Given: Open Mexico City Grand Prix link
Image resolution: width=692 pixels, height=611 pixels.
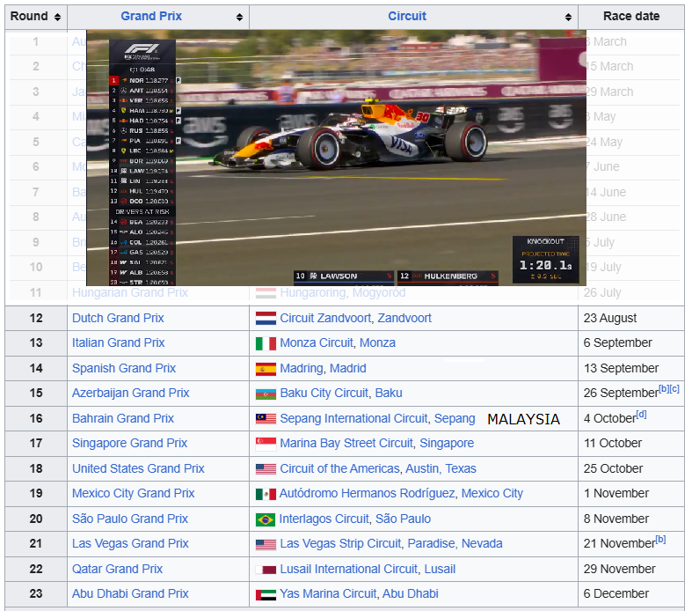Looking at the screenshot, I should (x=134, y=494).
